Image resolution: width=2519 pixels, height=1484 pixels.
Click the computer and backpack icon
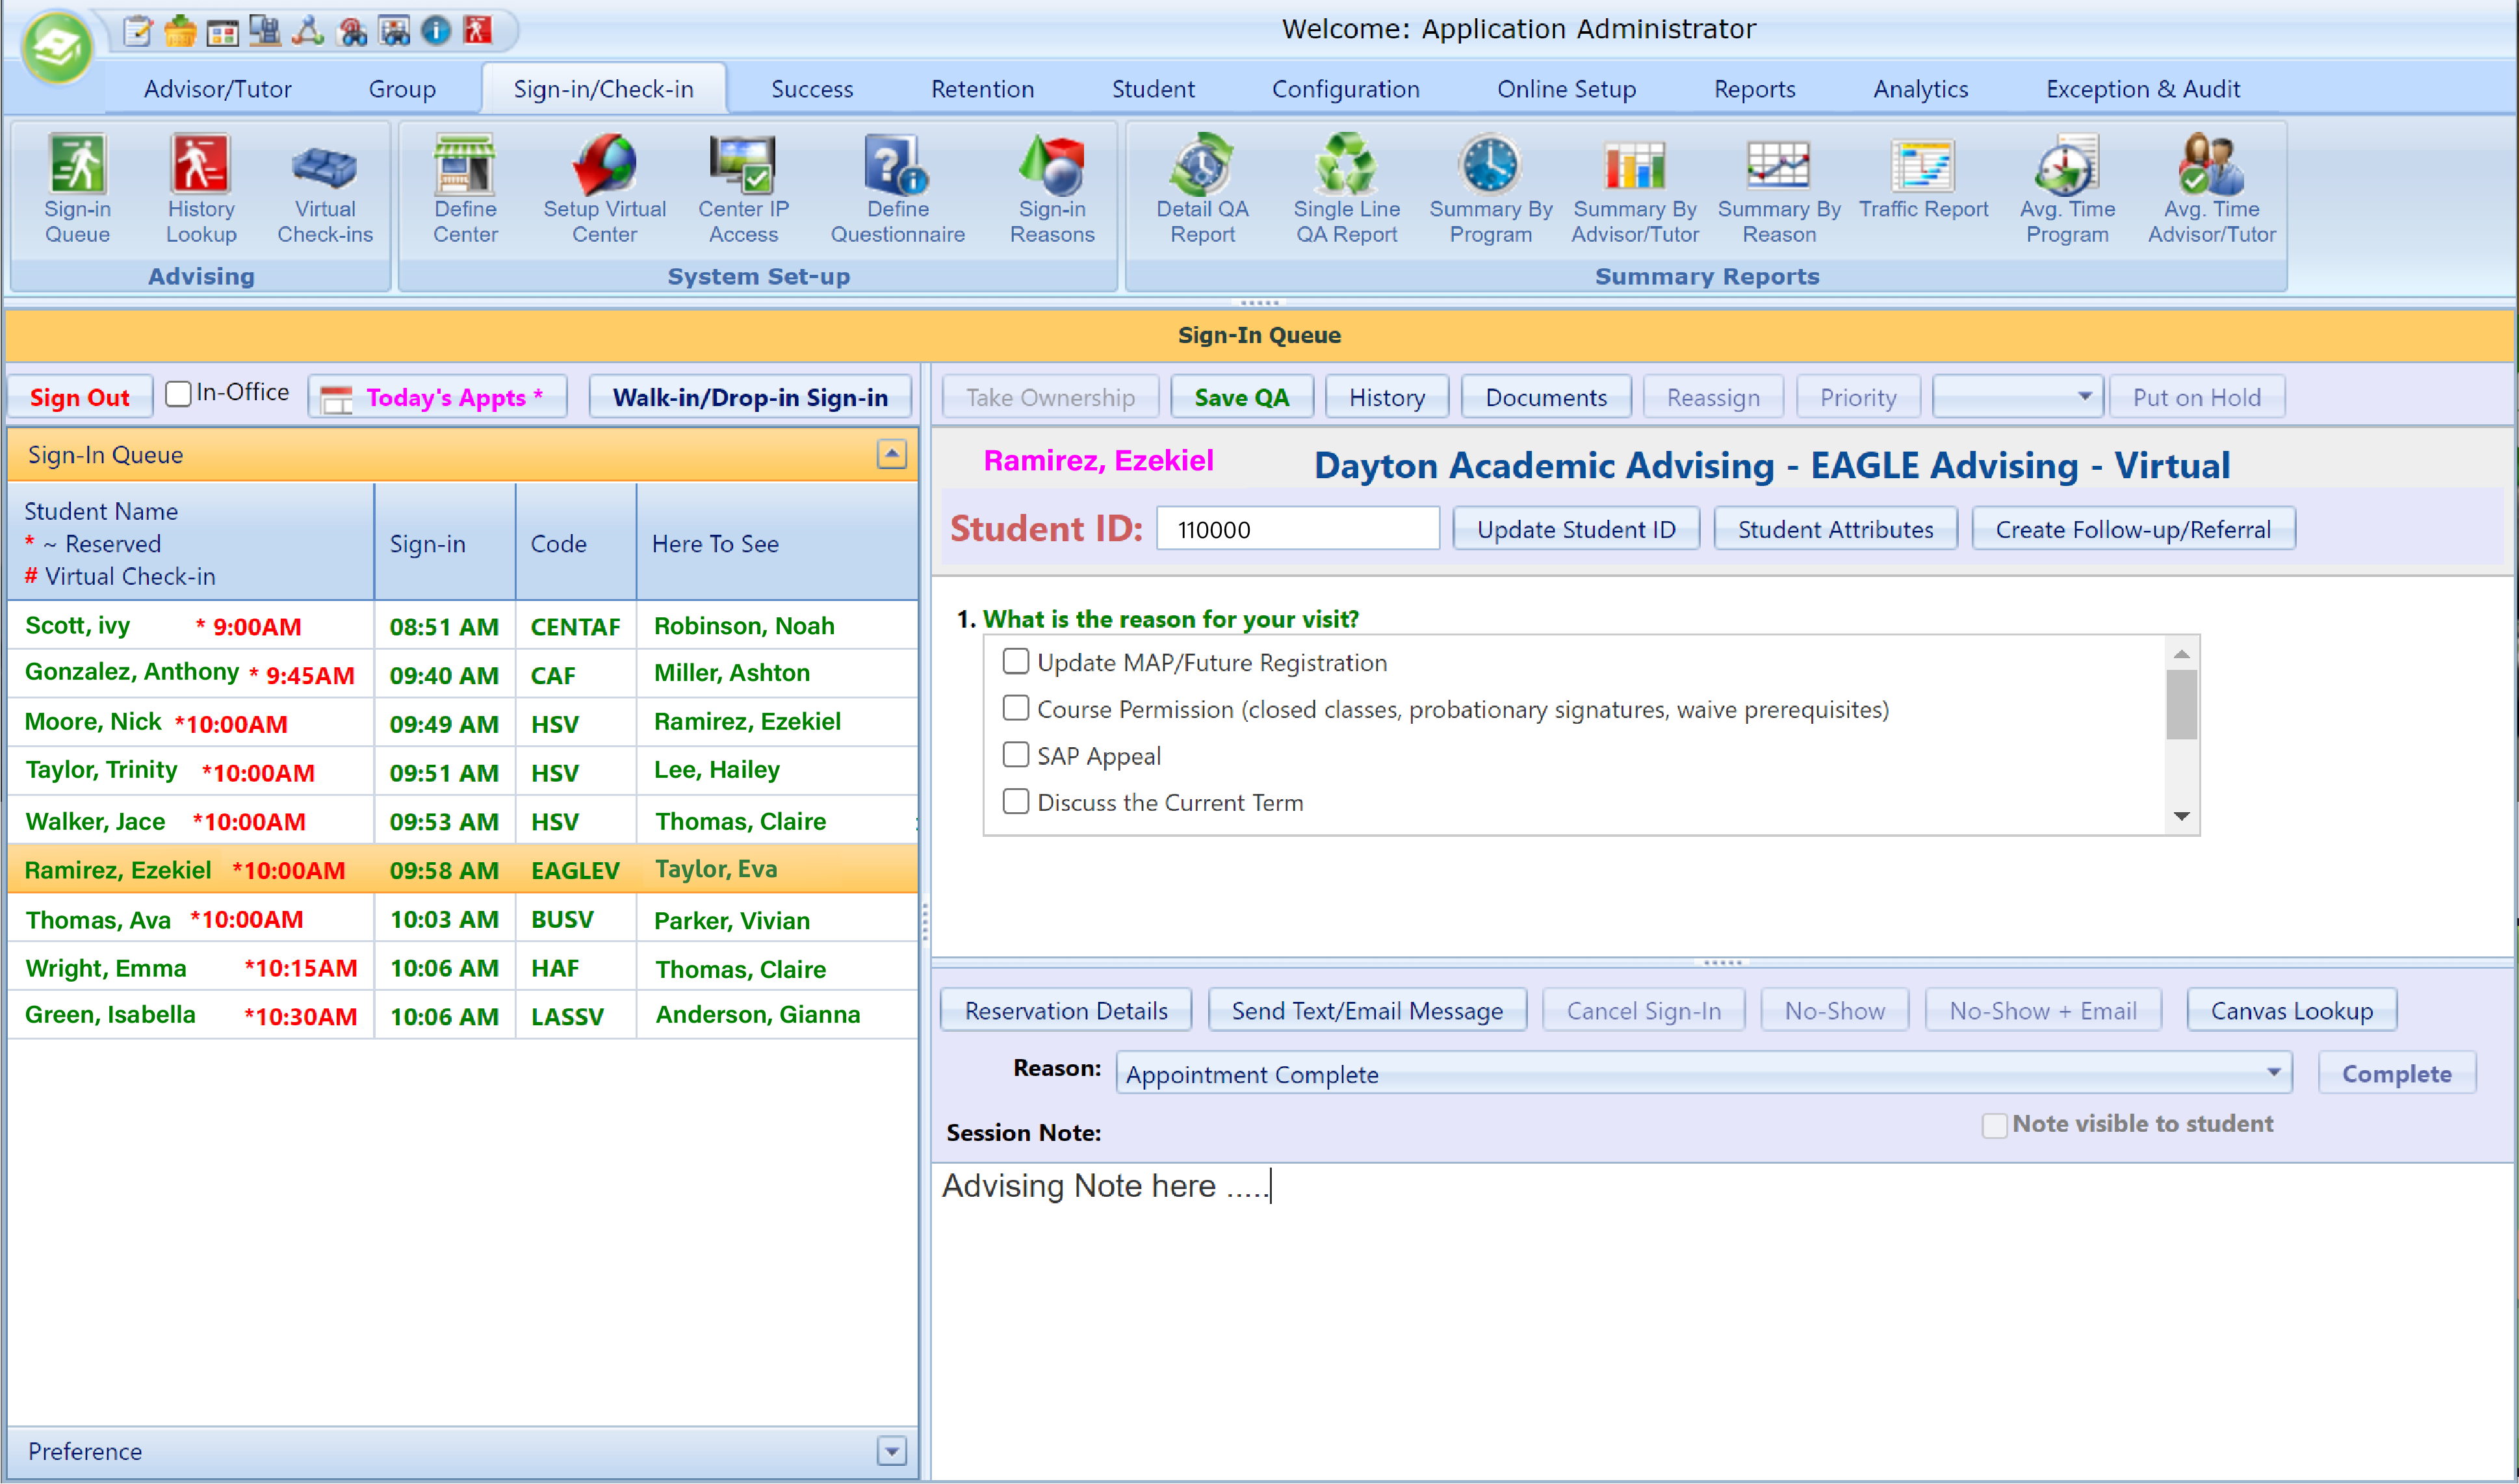[265, 31]
